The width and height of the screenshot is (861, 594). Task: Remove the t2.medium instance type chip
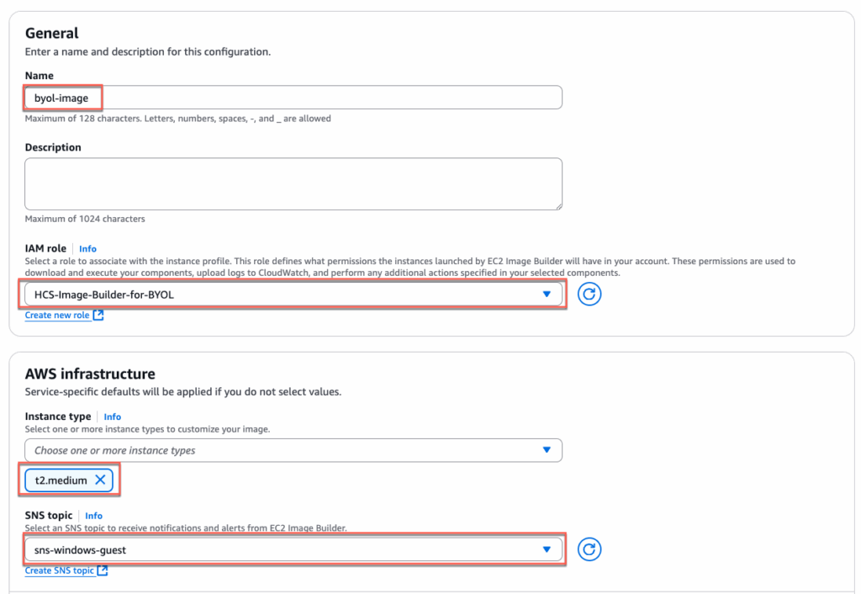click(100, 480)
